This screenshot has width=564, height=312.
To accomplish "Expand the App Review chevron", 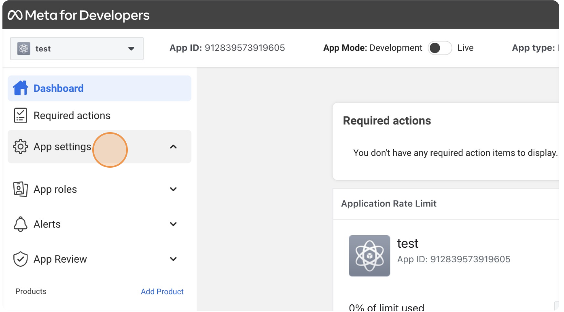I will point(173,259).
